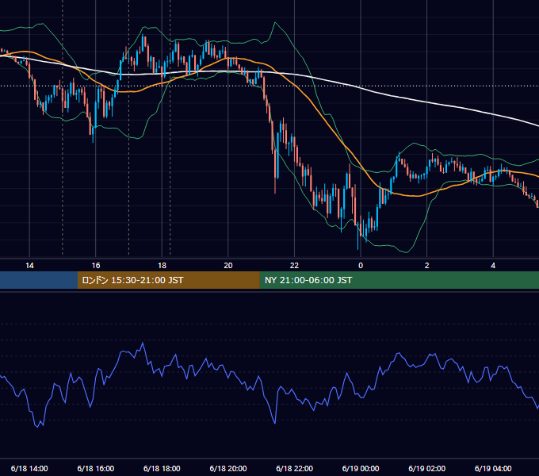Click the 6/18 16:00 date label
Viewport: 539px width, 476px height.
tap(96, 468)
